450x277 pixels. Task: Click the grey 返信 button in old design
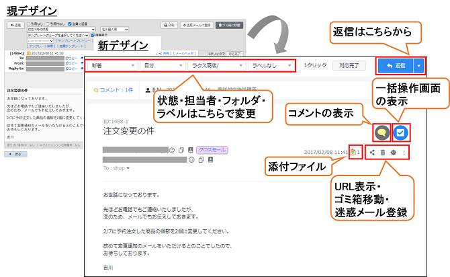point(15,26)
